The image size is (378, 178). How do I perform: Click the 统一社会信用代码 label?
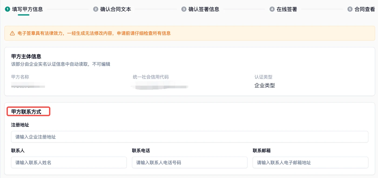(x=151, y=77)
